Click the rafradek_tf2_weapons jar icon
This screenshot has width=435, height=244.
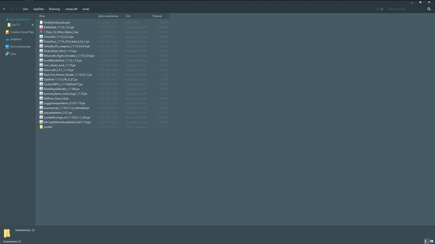(x=41, y=46)
